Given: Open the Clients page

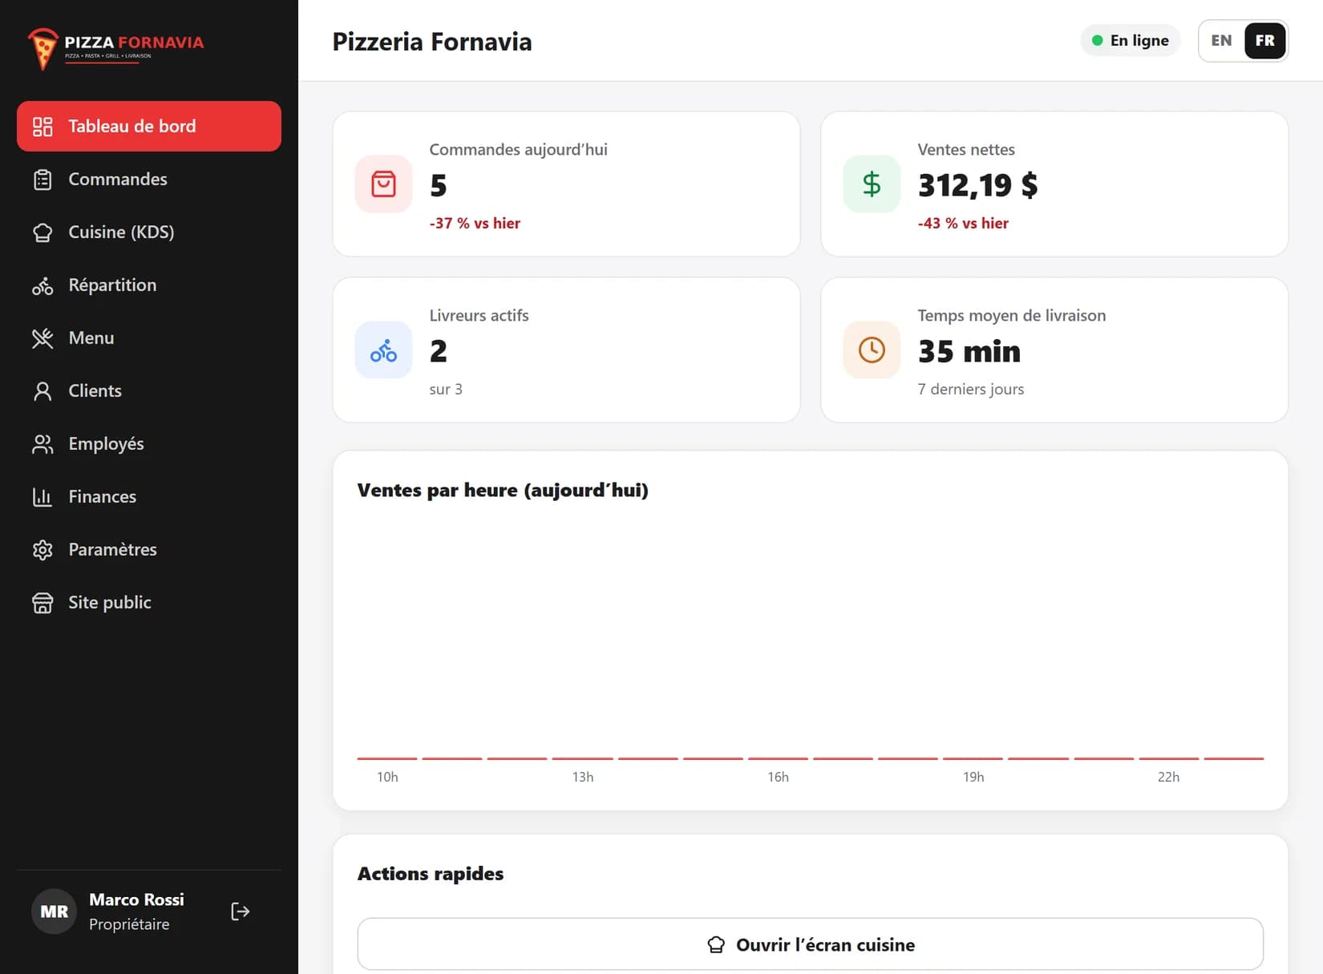Looking at the screenshot, I should tap(149, 390).
